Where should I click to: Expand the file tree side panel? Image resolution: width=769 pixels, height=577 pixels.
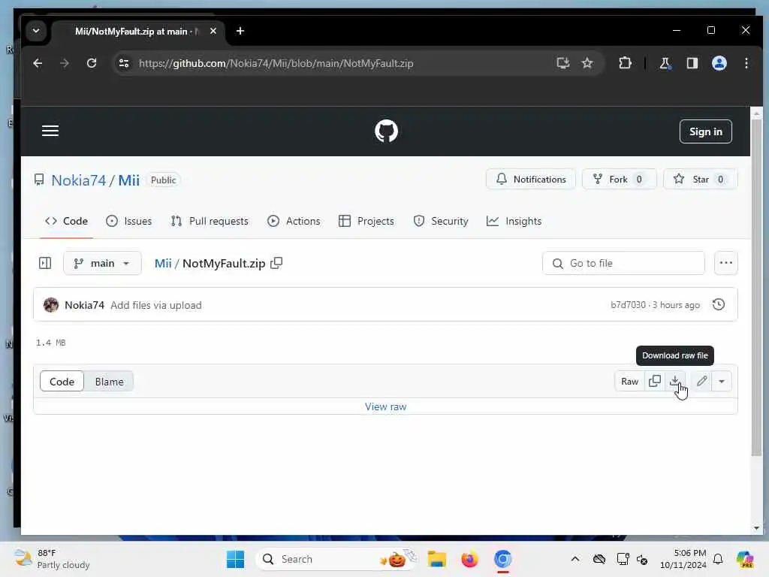[x=45, y=264]
